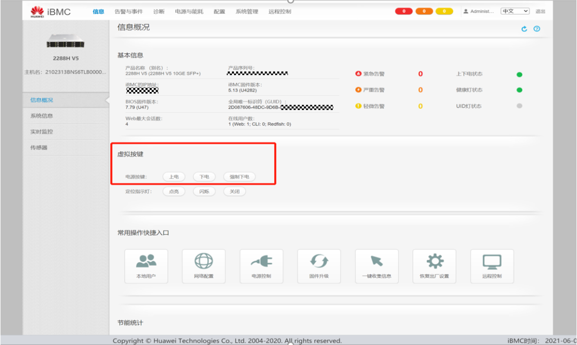Click the 退出 logout link
Screen dimensions: 577x345
click(x=540, y=11)
